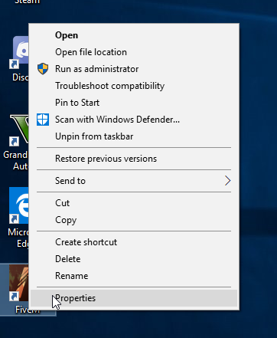Select Pin to Start
This screenshot has width=277, height=338.
pos(134,103)
